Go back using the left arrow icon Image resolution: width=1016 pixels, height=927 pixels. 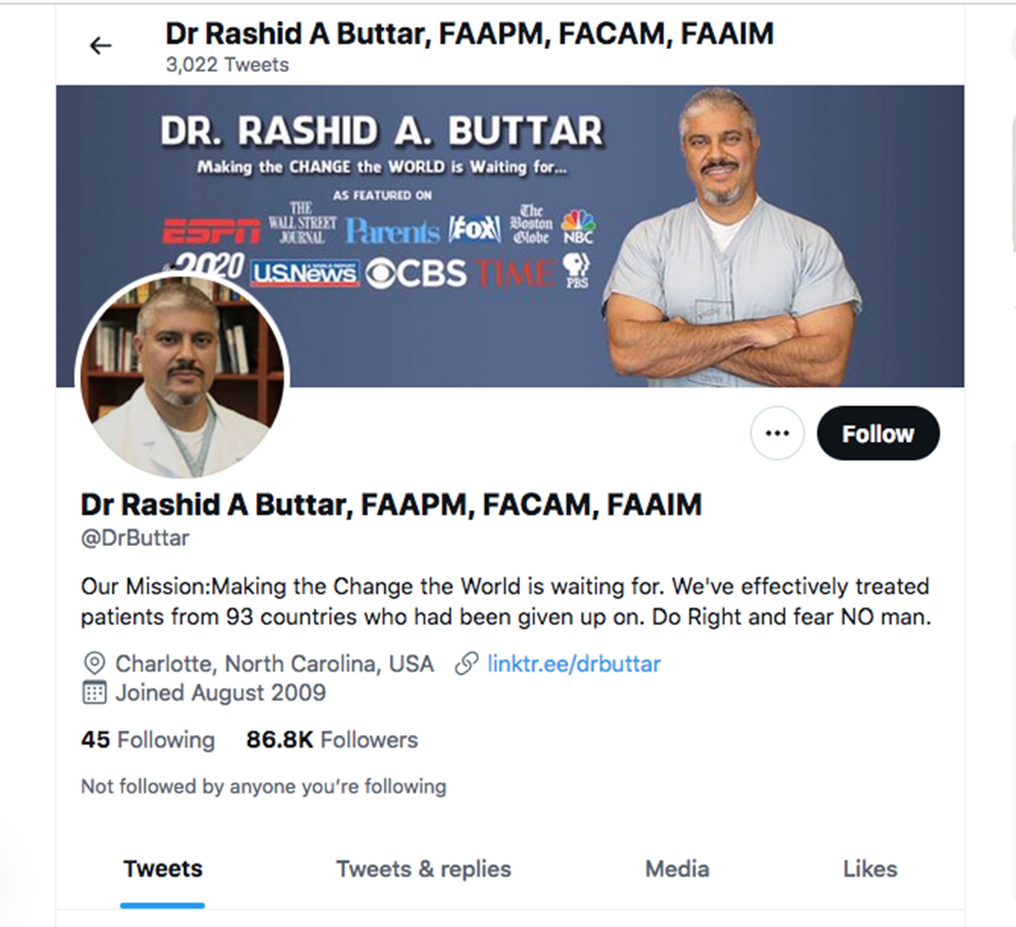(x=100, y=46)
